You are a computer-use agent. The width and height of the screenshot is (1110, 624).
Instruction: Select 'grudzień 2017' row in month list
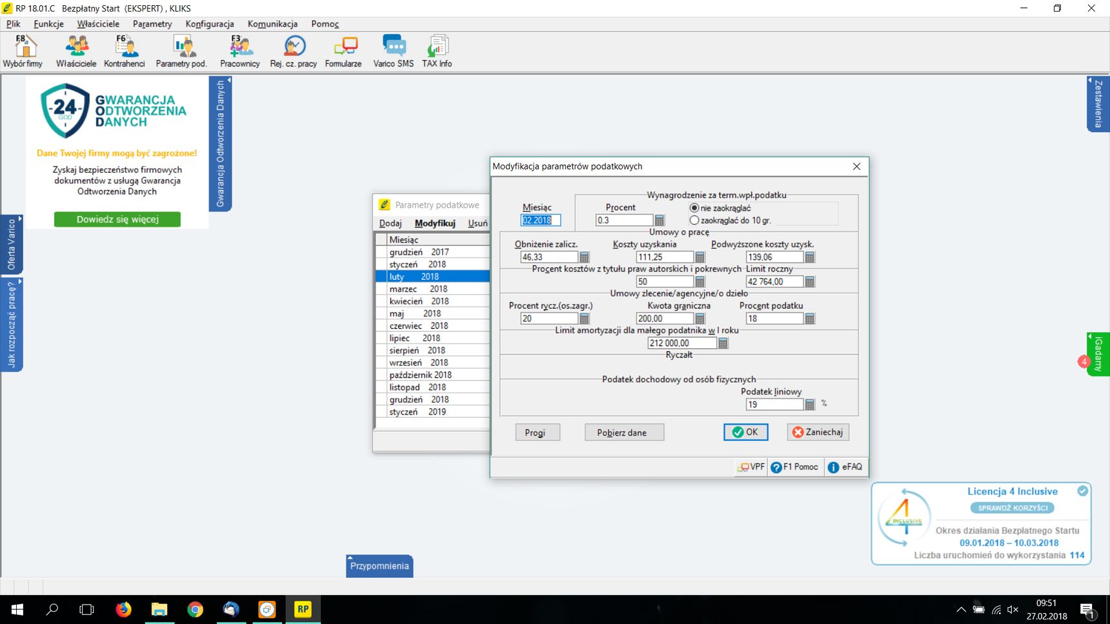pyautogui.click(x=432, y=252)
